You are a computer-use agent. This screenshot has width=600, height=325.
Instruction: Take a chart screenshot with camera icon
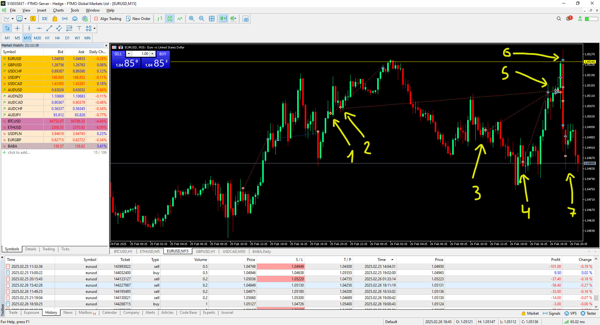click(246, 19)
